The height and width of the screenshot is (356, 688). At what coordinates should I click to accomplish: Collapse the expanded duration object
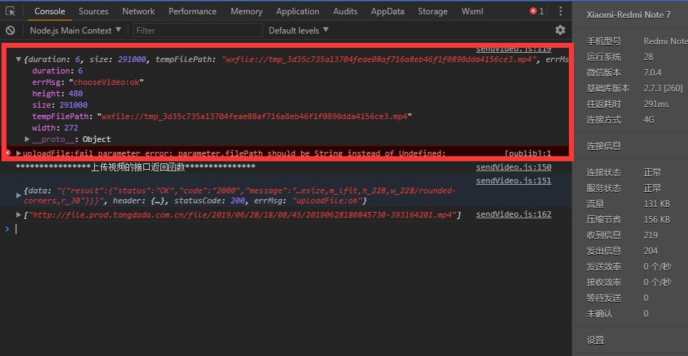pos(19,60)
